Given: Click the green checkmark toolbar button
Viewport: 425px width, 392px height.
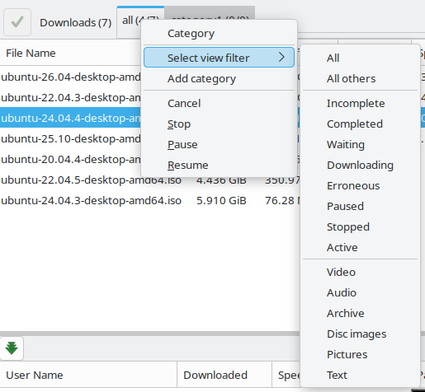Looking at the screenshot, I should [17, 22].
